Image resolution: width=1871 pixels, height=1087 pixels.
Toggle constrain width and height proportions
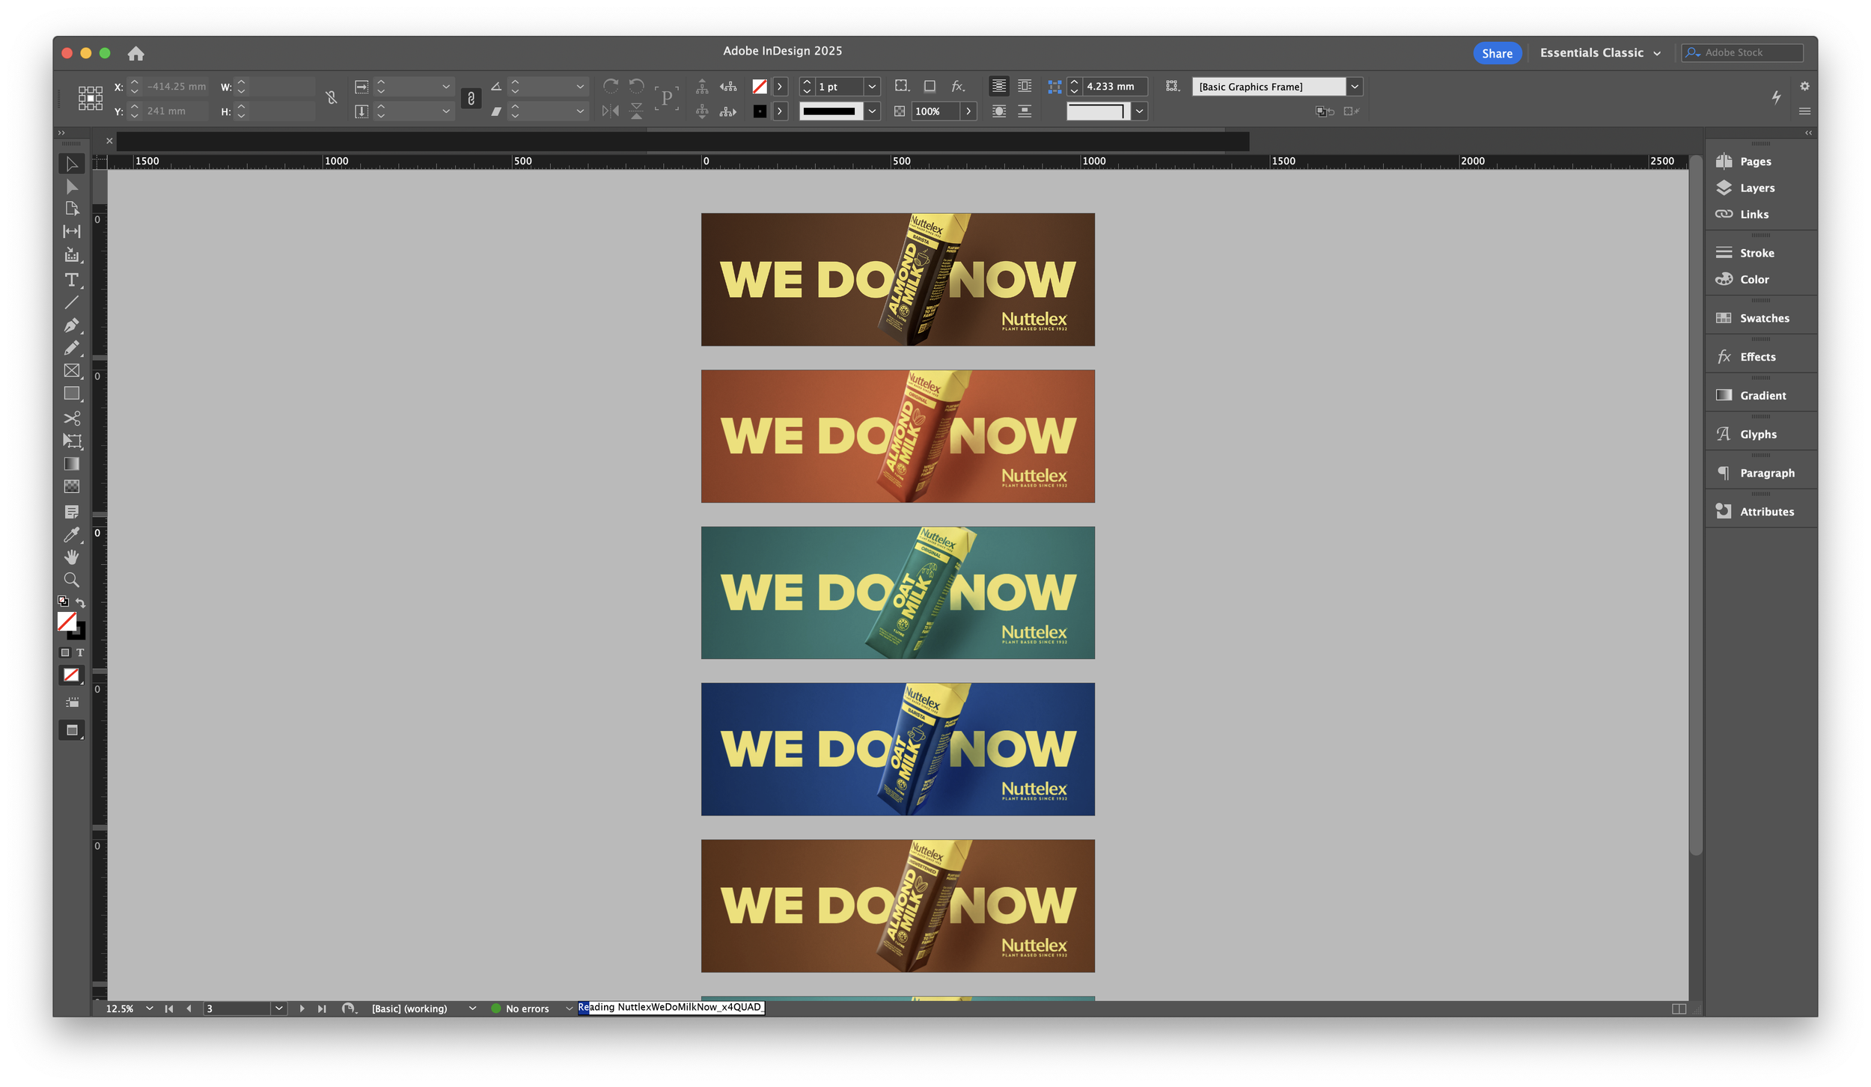(332, 98)
